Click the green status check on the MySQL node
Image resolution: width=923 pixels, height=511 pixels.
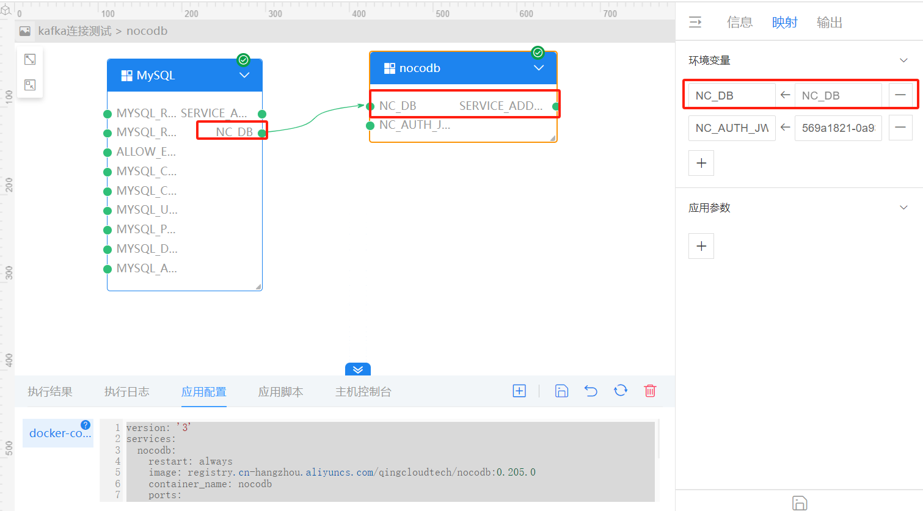coord(243,59)
